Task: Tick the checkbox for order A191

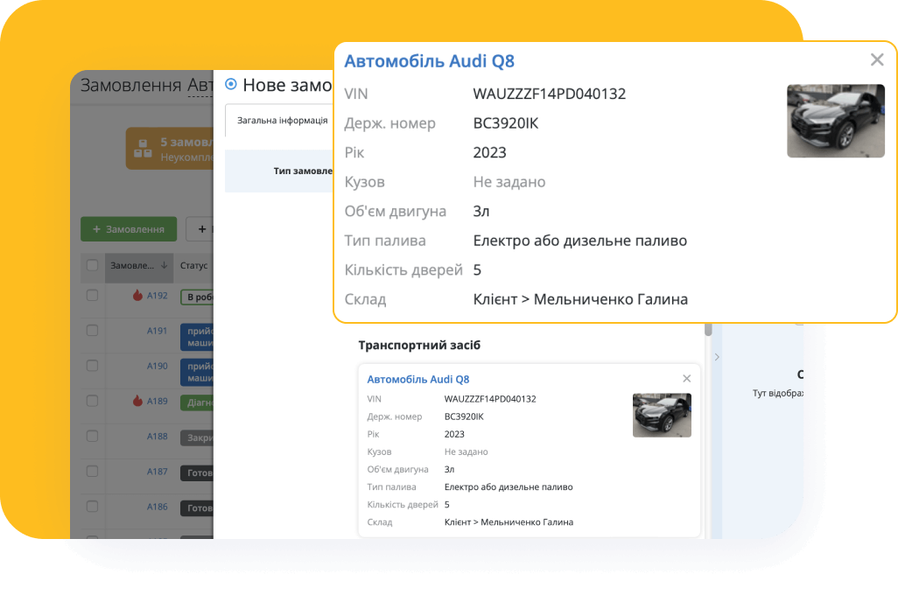Action: [x=92, y=331]
